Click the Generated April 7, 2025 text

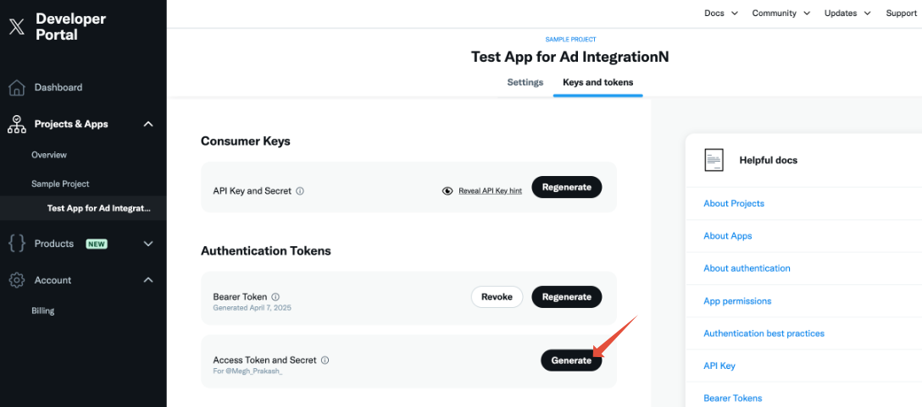point(252,308)
